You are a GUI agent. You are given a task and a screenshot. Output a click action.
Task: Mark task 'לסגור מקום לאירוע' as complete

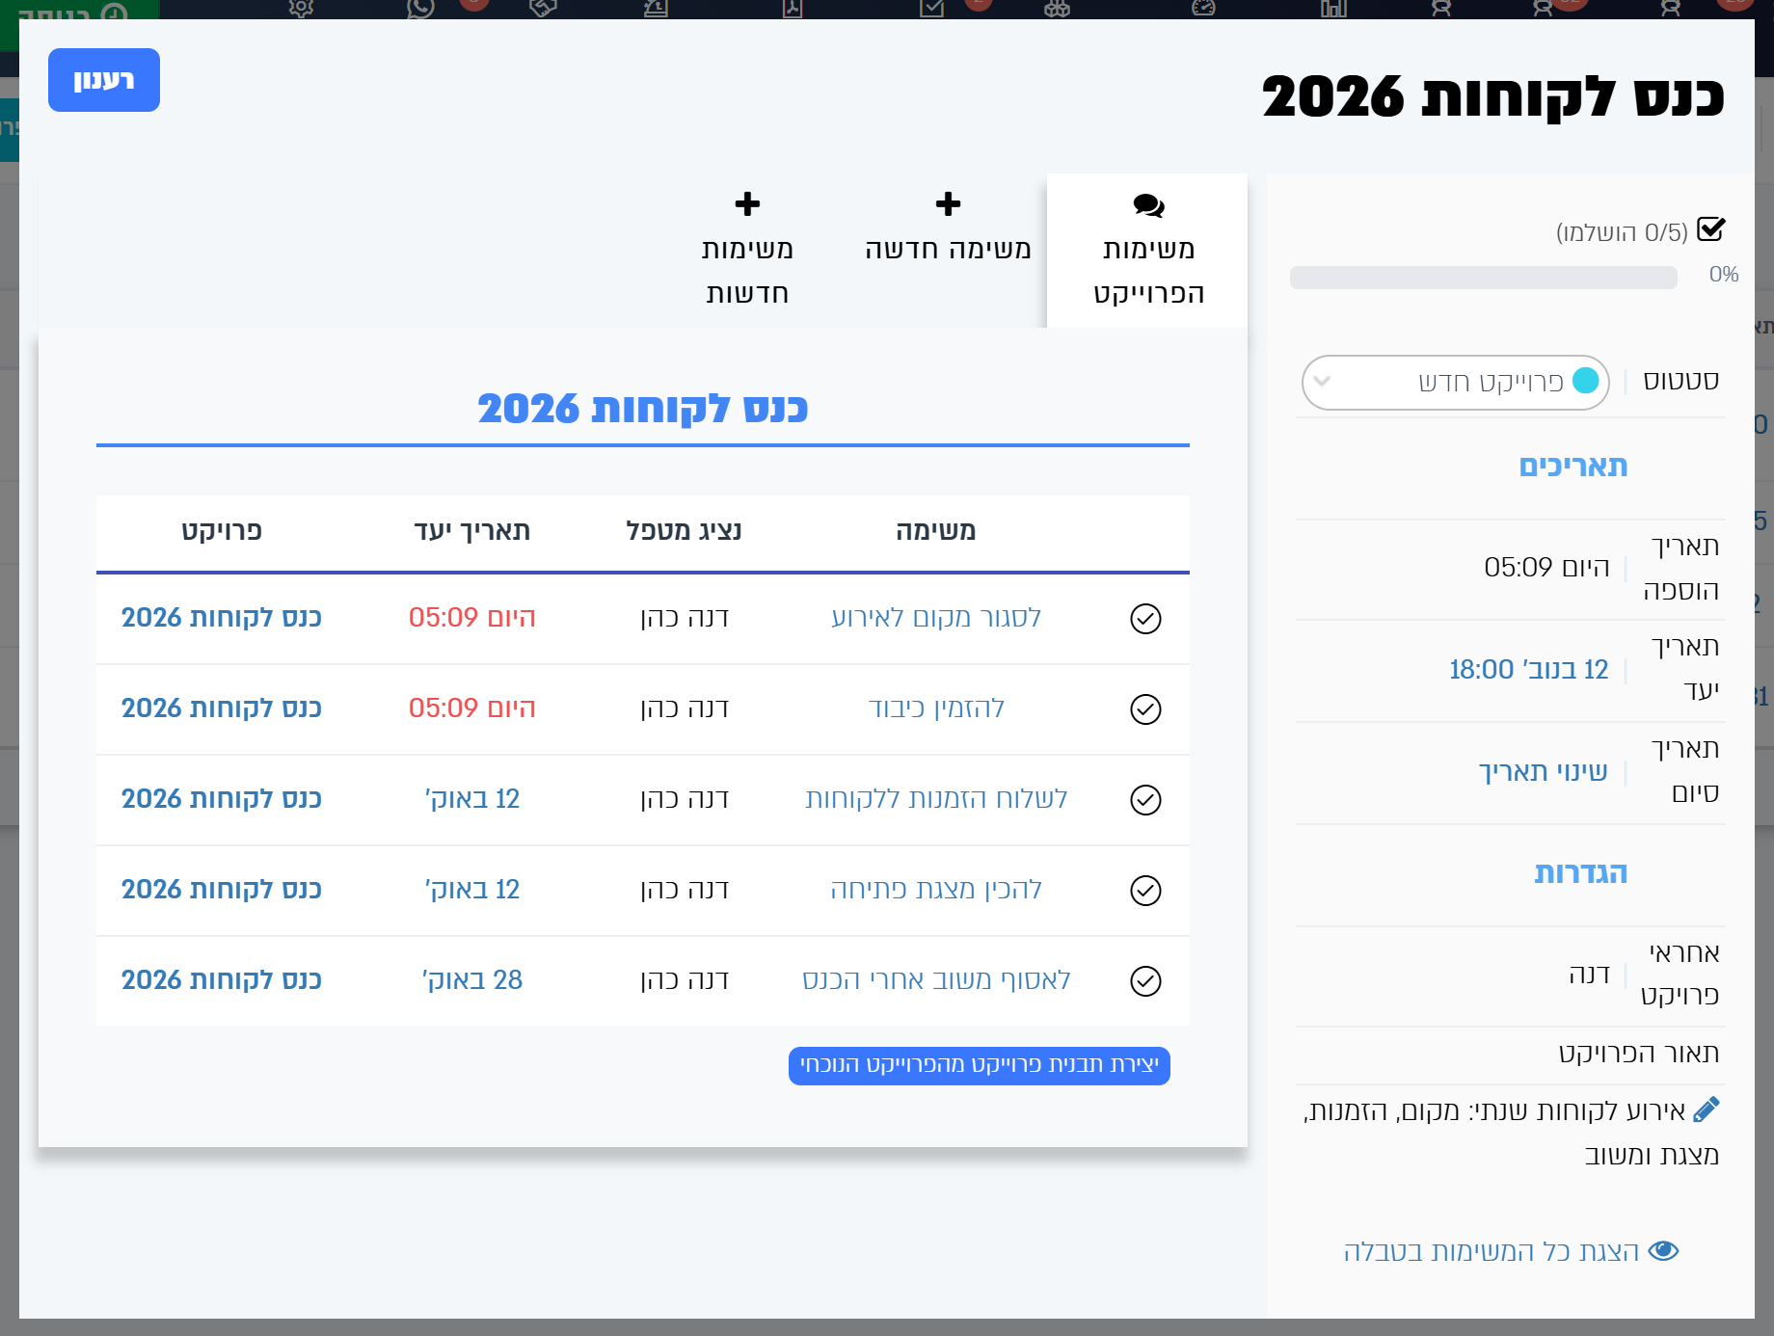[1144, 618]
